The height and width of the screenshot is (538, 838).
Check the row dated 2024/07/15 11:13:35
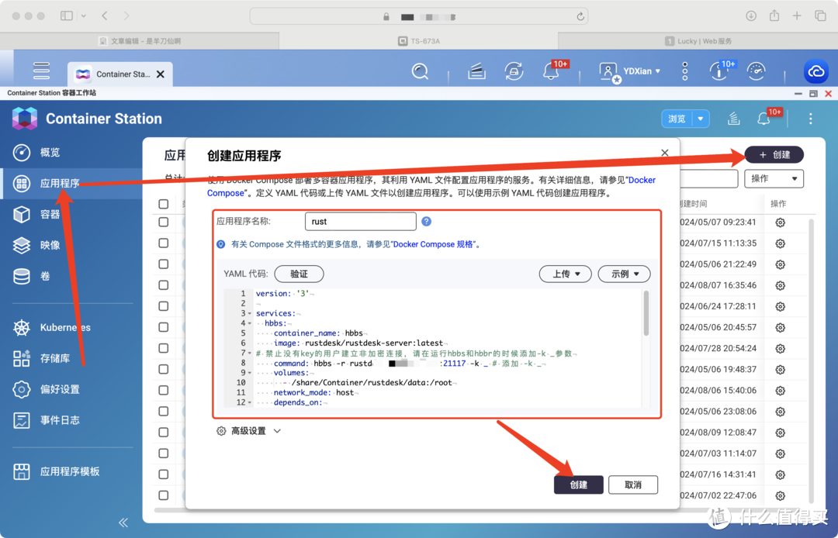pos(164,243)
